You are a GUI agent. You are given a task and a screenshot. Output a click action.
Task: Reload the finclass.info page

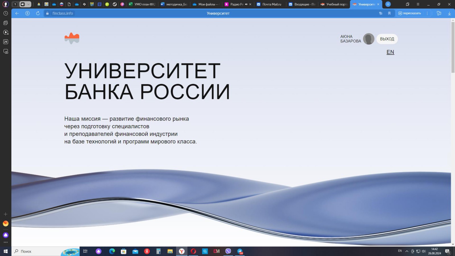click(38, 13)
